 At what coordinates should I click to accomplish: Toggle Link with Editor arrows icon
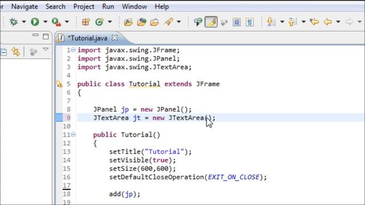16,52
